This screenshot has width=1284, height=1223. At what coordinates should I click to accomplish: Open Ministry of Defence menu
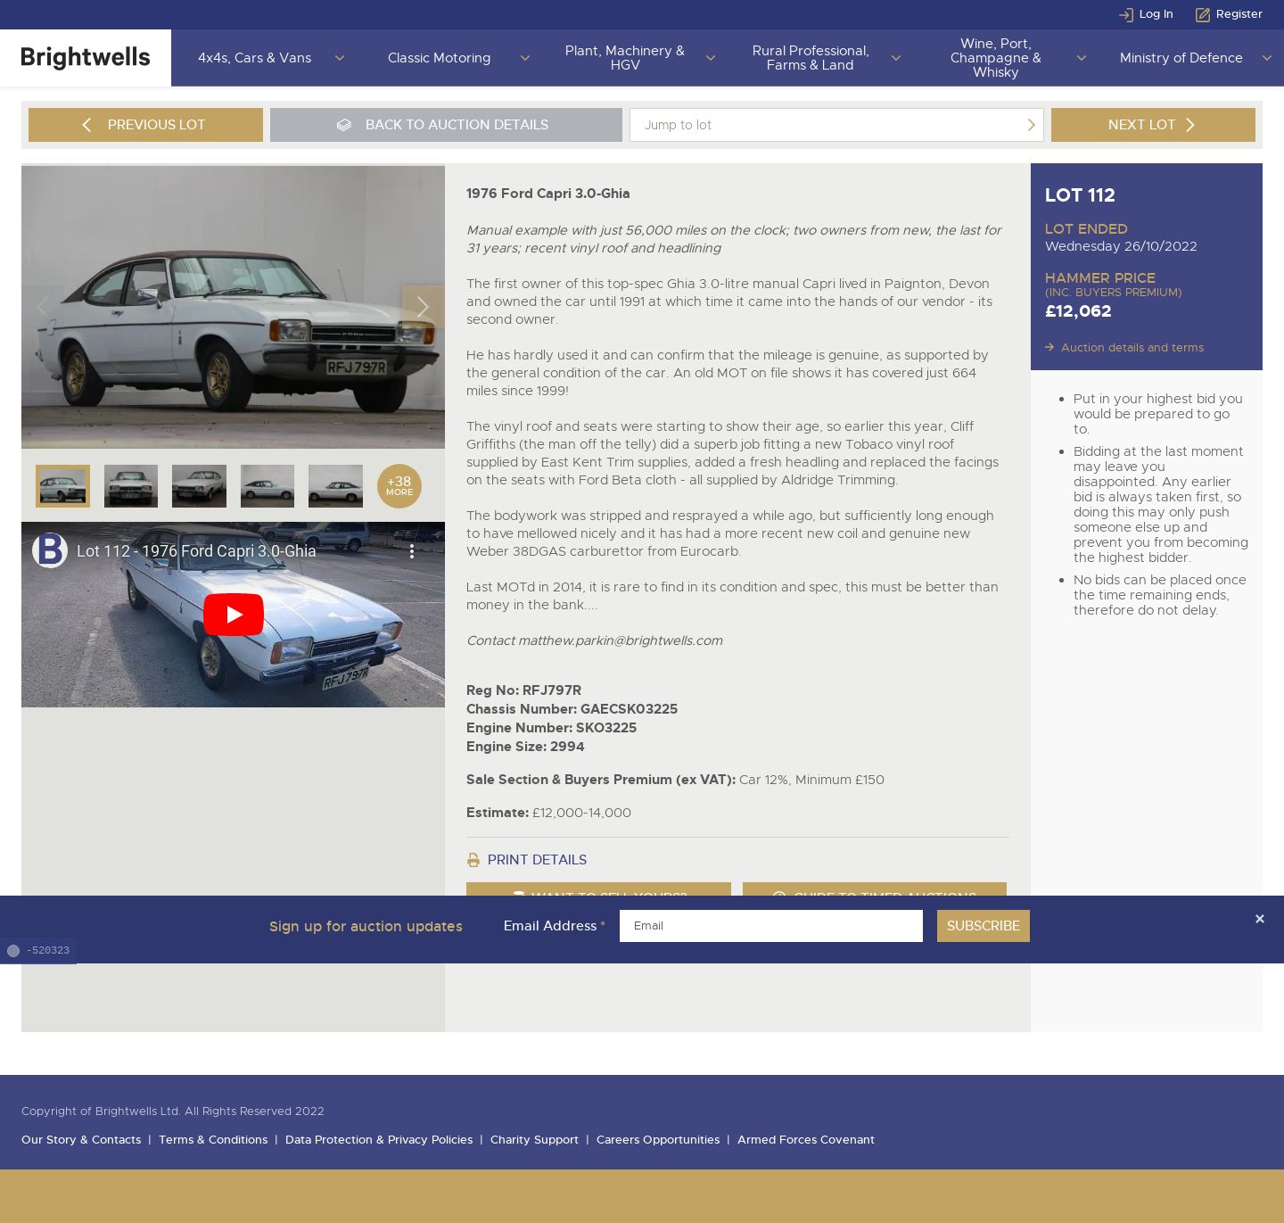(1181, 58)
